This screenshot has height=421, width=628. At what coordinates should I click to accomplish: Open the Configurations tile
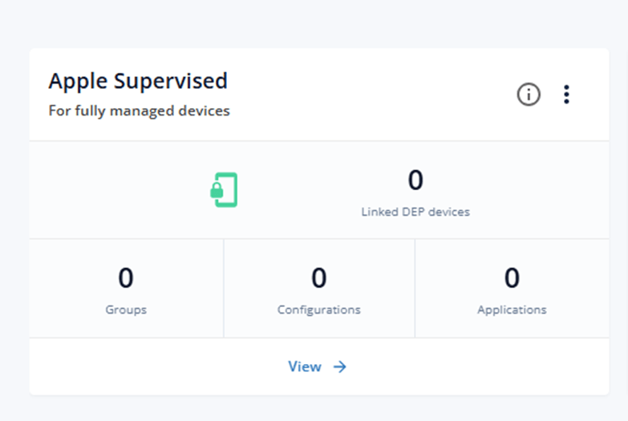(319, 289)
